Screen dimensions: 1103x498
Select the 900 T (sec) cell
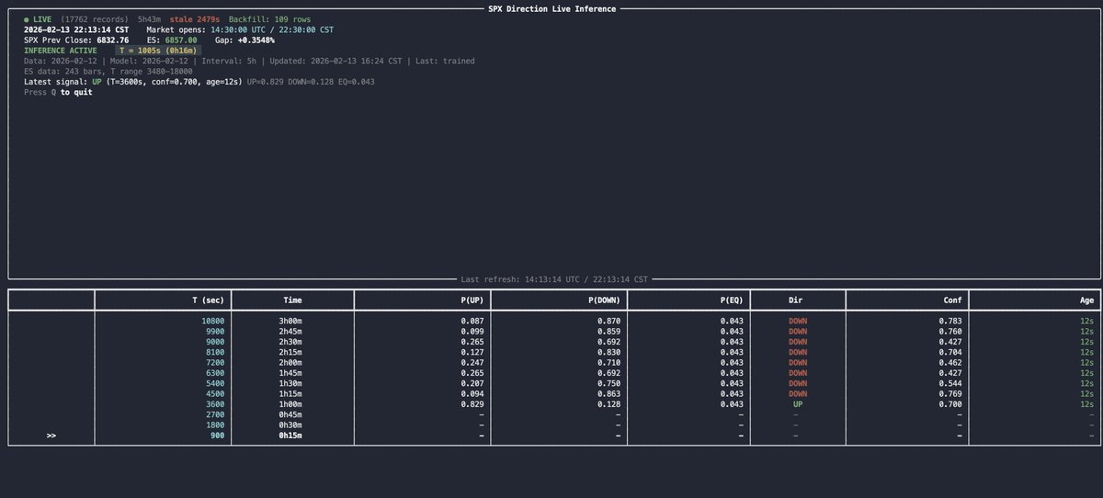click(x=217, y=436)
